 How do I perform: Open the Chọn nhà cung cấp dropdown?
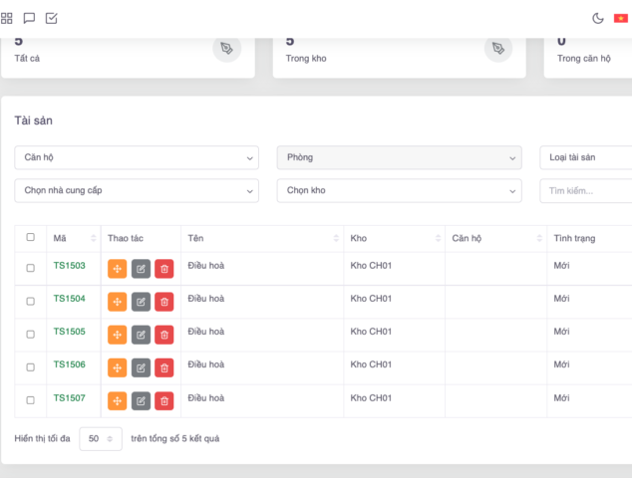click(137, 190)
